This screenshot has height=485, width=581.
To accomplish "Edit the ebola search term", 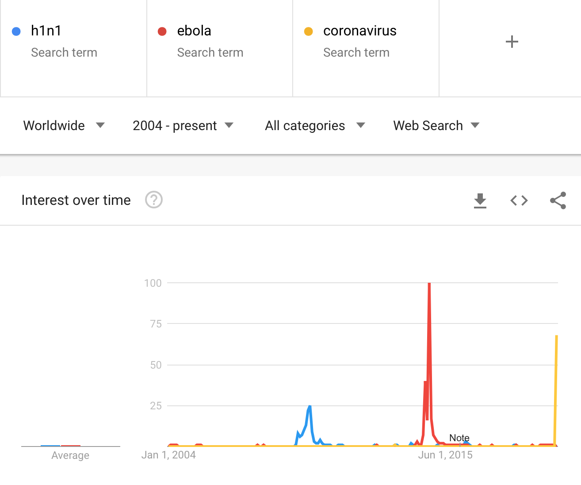I will point(194,31).
